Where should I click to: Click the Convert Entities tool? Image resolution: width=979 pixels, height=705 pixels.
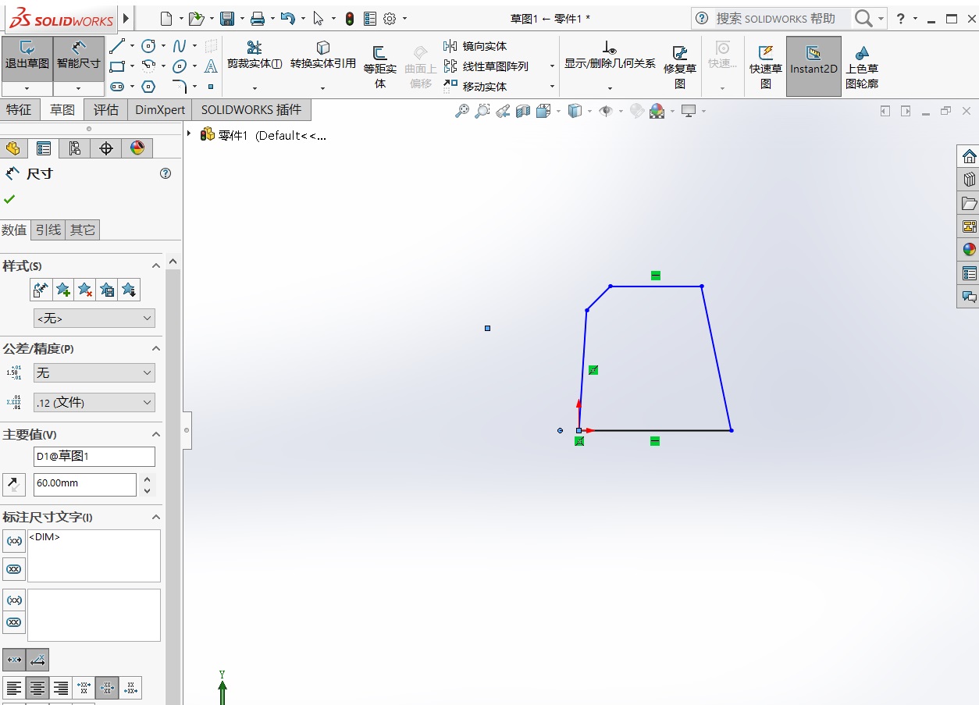point(323,55)
